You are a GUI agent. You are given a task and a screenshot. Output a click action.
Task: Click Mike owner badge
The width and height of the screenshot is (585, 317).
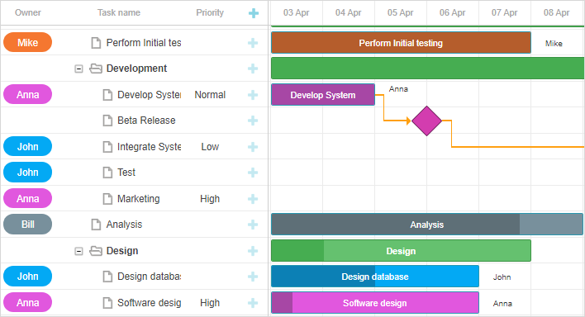tap(27, 43)
